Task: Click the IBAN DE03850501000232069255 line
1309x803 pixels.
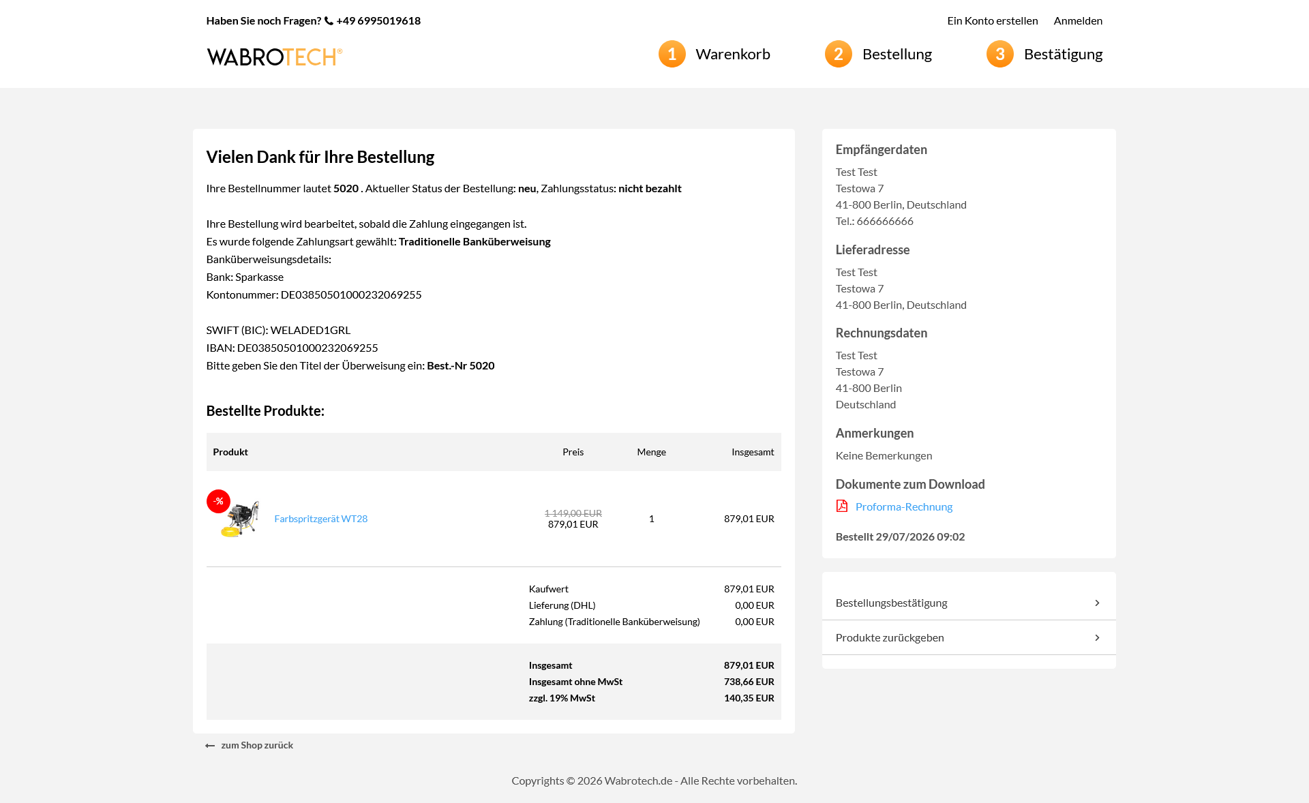Action: pyautogui.click(x=292, y=348)
